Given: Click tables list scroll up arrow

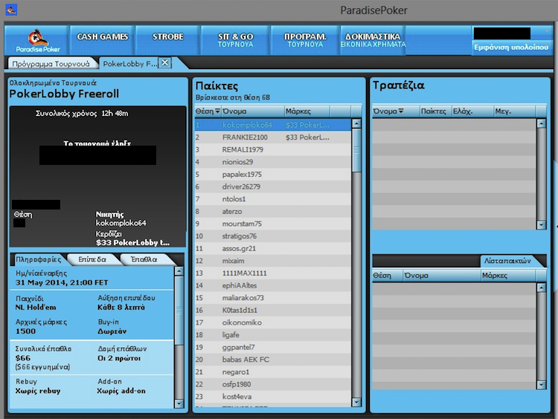Looking at the screenshot, I should tap(542, 123).
